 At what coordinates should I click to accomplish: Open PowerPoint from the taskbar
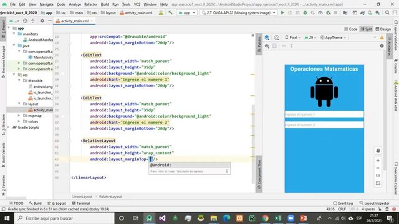(304, 218)
